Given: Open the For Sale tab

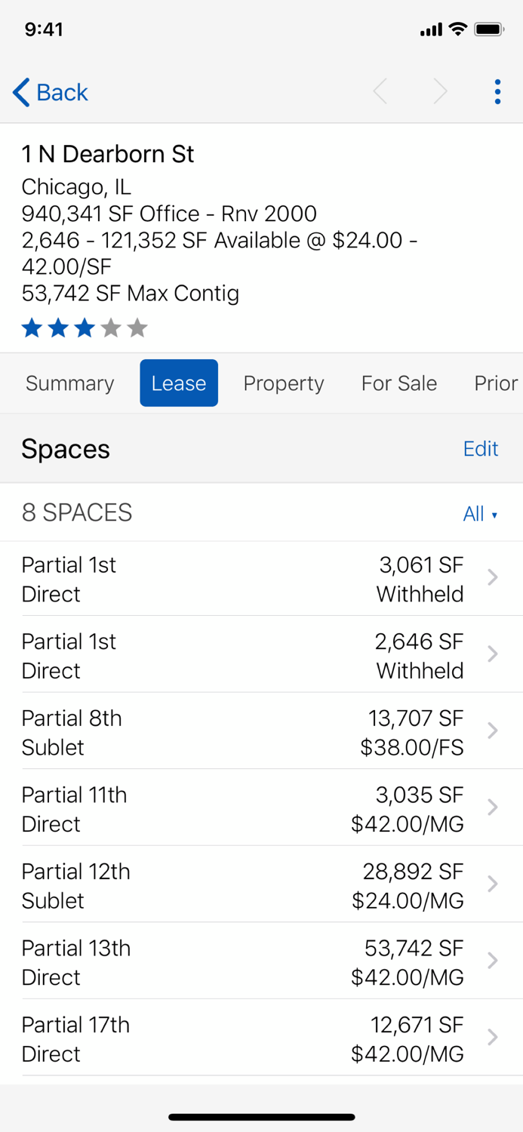Looking at the screenshot, I should point(399,383).
